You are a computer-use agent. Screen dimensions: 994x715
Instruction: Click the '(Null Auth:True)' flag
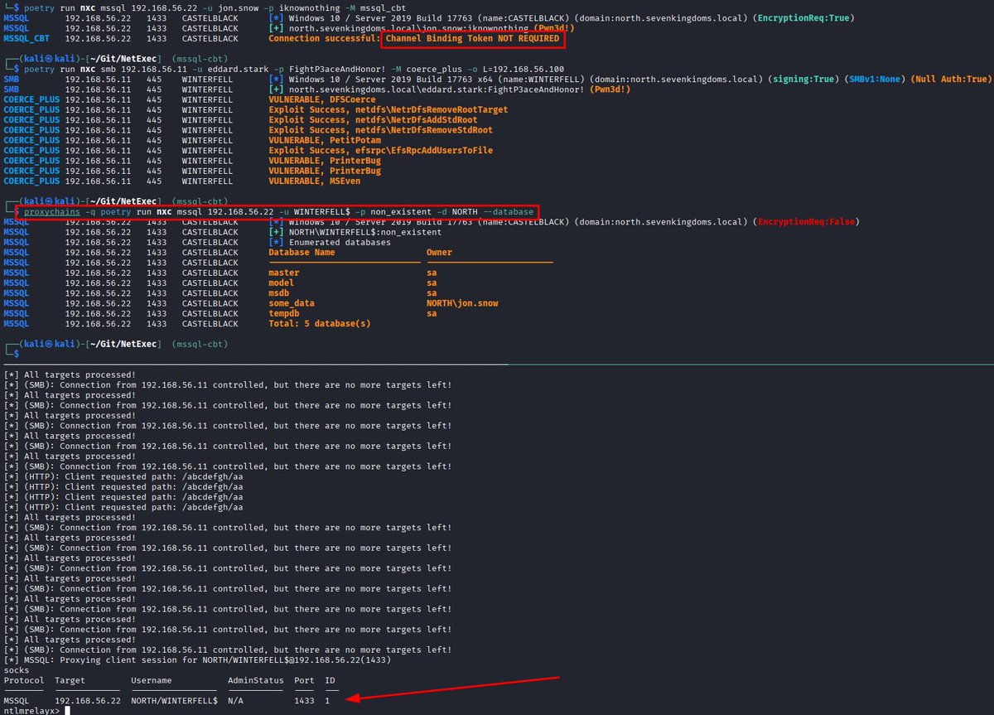[950, 79]
